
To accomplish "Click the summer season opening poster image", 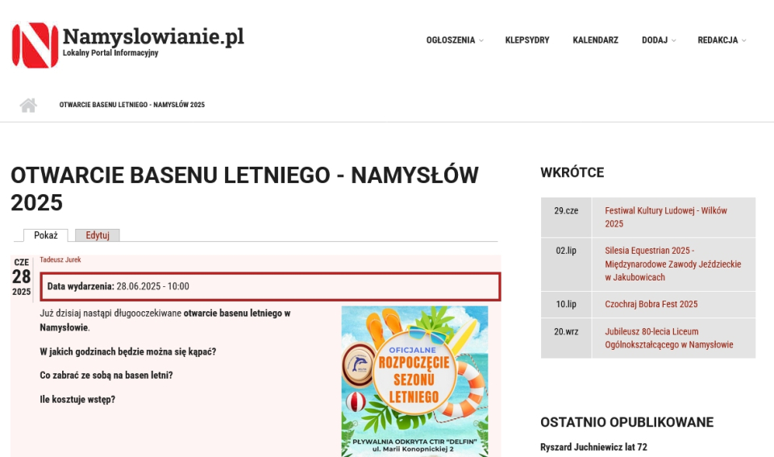I will point(414,380).
